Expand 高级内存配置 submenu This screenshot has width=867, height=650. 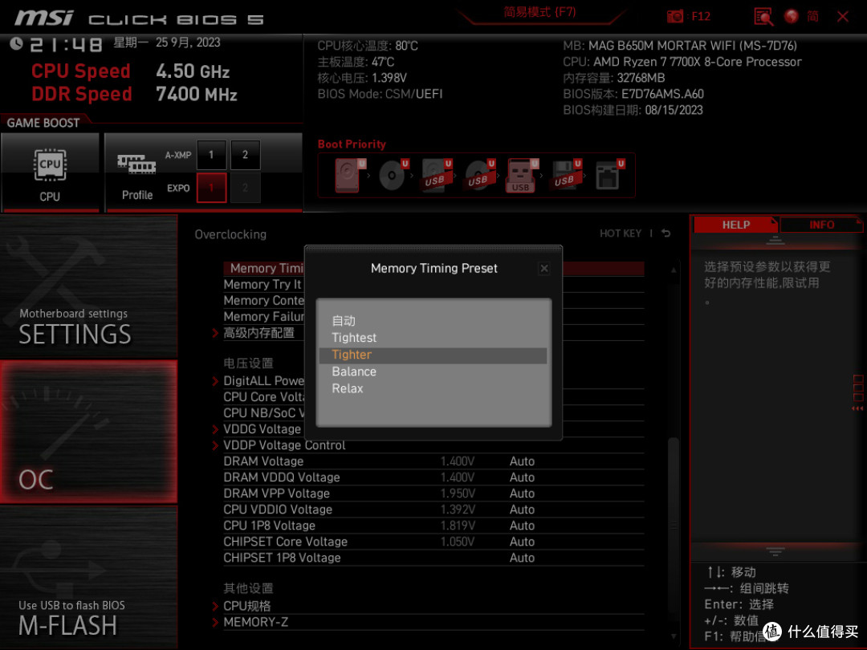point(258,333)
